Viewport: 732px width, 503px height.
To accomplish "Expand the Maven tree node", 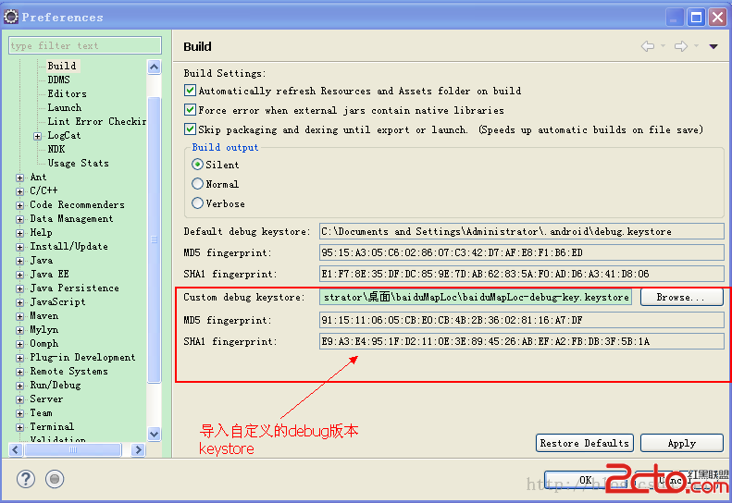I will pyautogui.click(x=19, y=316).
